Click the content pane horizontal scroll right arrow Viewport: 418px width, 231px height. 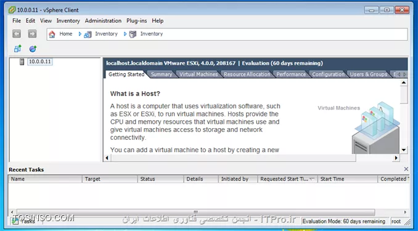396,158
